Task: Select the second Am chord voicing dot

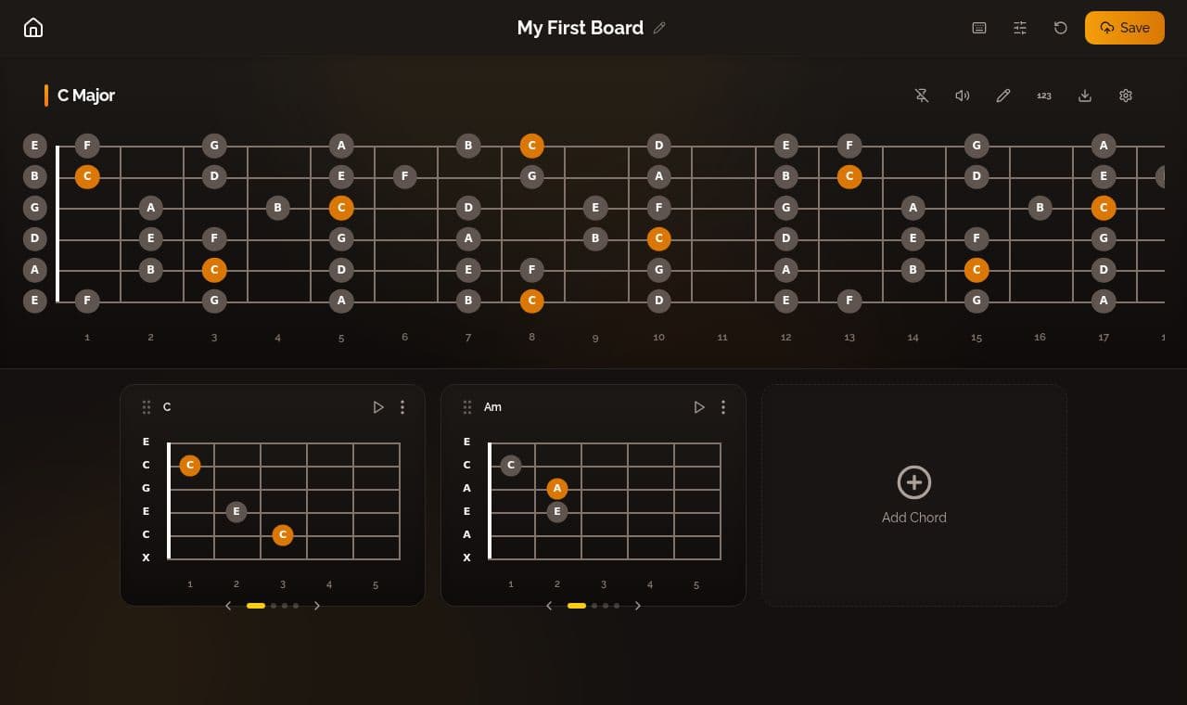Action: point(594,606)
